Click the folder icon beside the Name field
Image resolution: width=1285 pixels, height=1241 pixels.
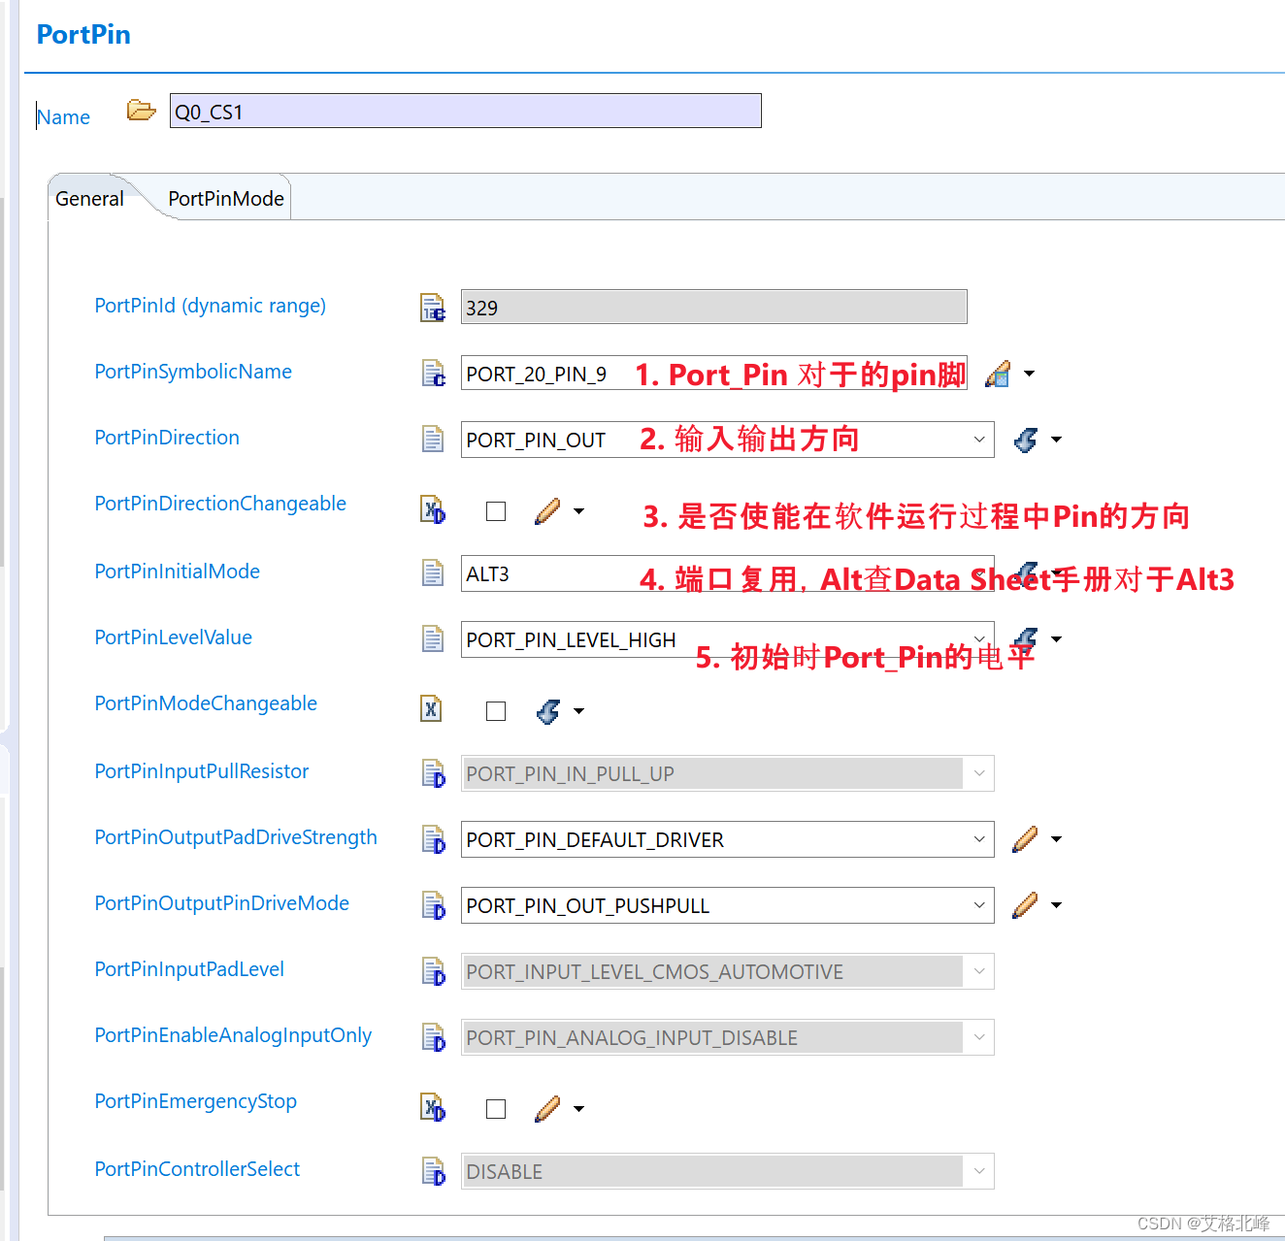(x=141, y=110)
